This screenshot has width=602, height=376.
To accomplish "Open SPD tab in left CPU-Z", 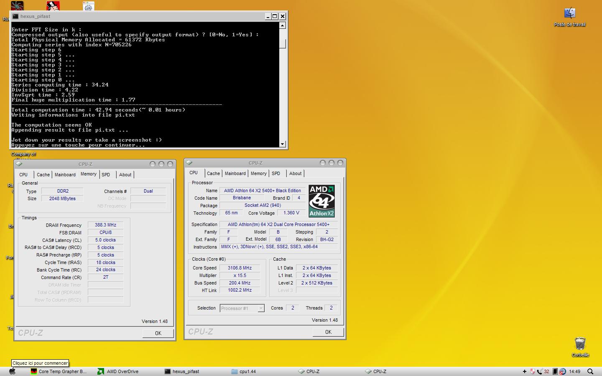I will click(106, 175).
